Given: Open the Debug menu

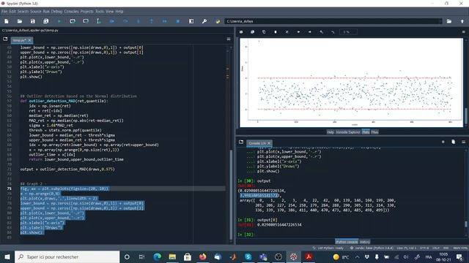Looking at the screenshot, I should point(56,12).
